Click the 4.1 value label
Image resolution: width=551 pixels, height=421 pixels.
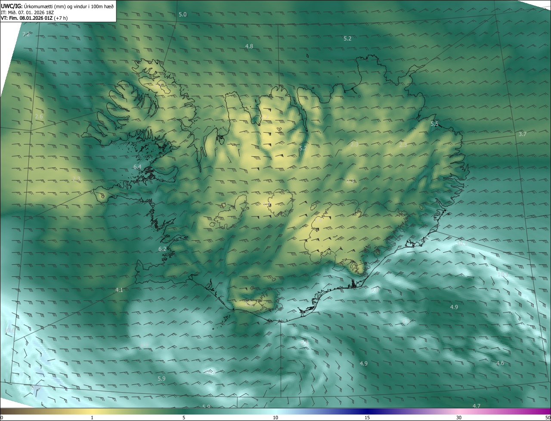119,290
